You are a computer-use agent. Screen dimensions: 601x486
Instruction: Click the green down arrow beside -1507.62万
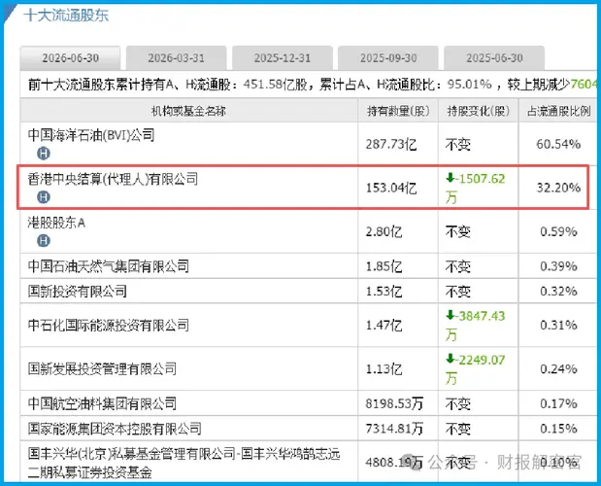[x=451, y=178]
